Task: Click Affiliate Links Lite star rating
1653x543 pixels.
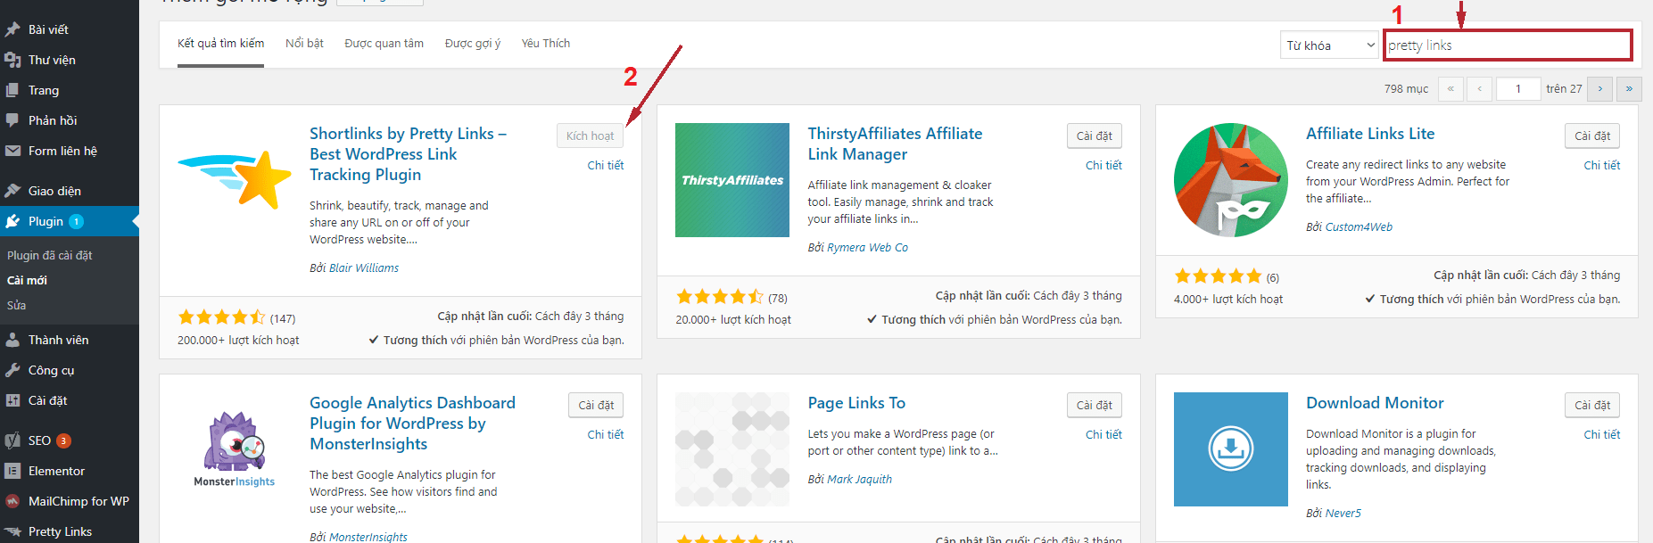Action: pos(1218,276)
